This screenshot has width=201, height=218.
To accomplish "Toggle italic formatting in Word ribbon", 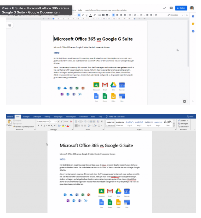I will click(42, 126).
